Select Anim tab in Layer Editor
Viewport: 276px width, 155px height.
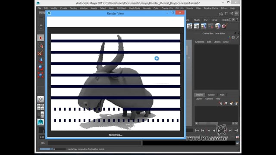[222, 95]
